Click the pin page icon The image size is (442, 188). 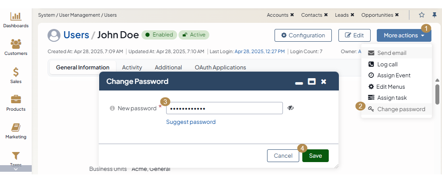[x=435, y=15]
